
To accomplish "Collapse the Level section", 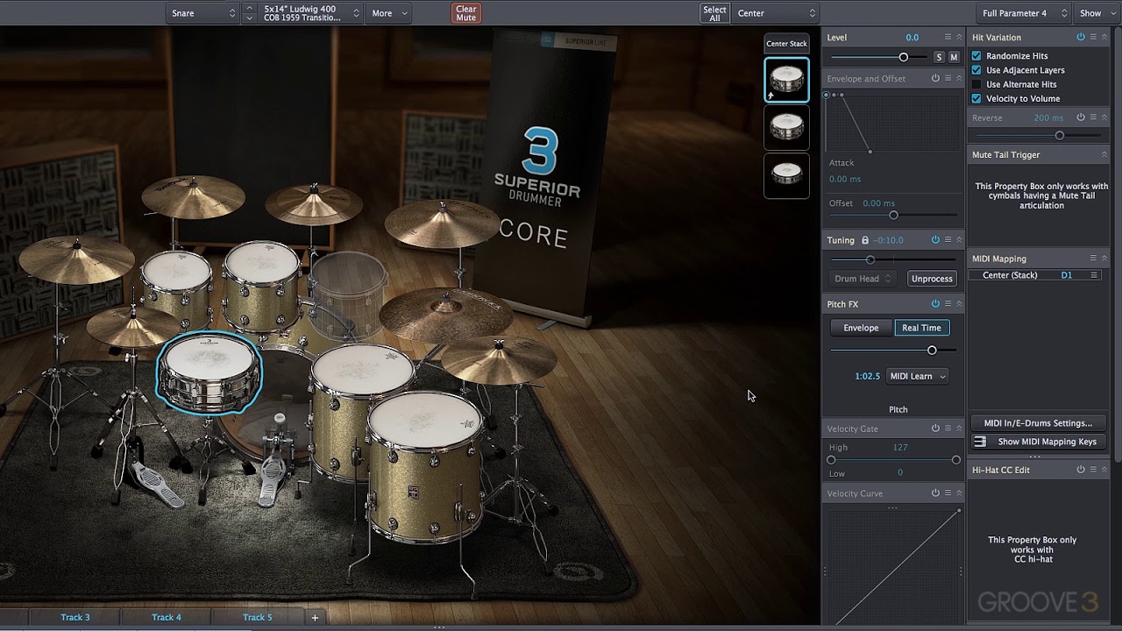I will pos(959,38).
